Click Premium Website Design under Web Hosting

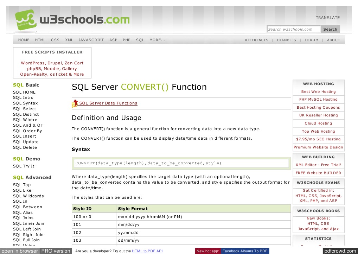[x=318, y=147]
